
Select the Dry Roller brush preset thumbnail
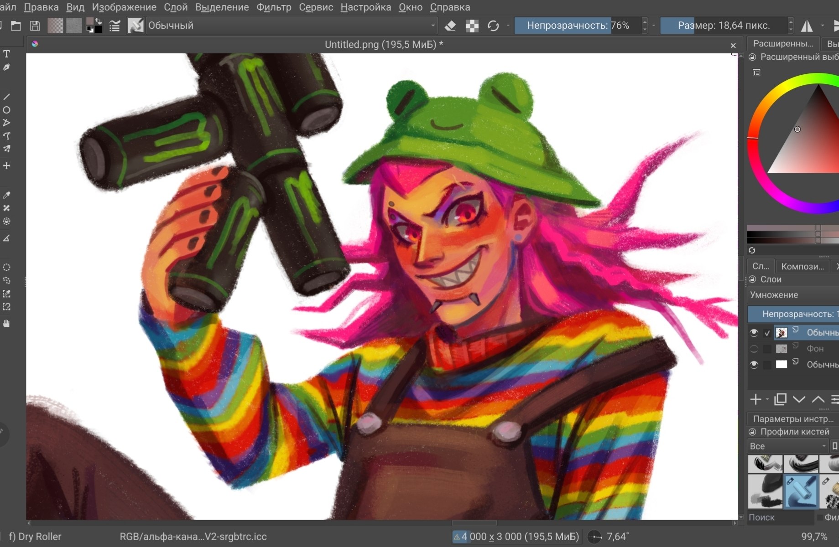801,491
